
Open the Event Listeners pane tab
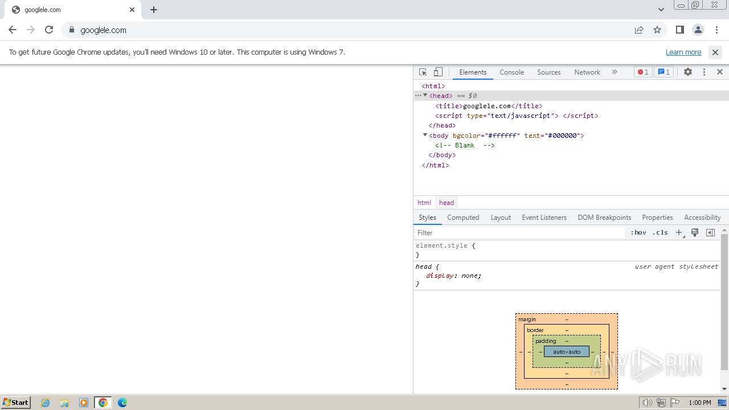click(x=544, y=218)
